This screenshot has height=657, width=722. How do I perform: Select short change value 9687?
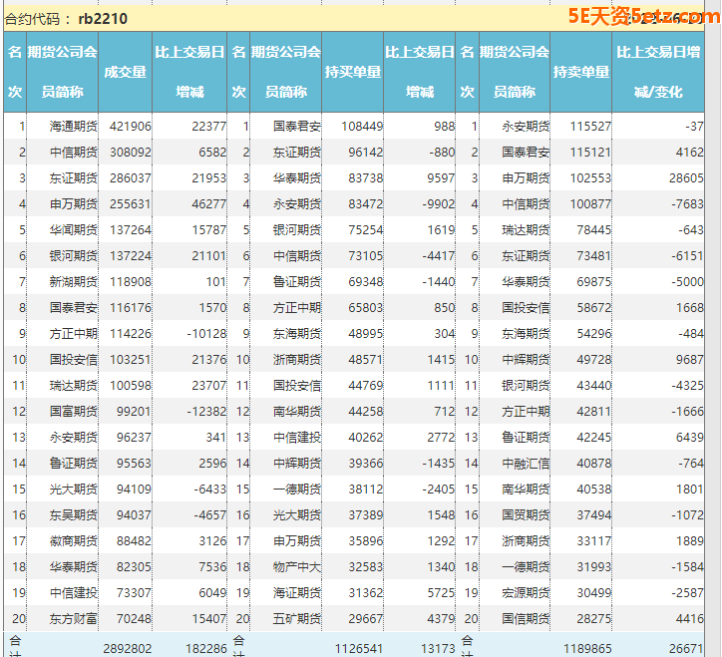(690, 360)
